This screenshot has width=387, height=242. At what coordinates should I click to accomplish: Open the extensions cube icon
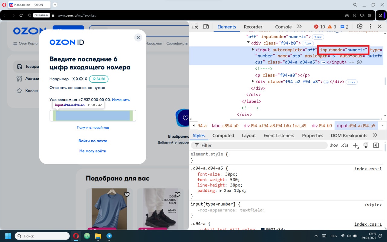point(380,15)
